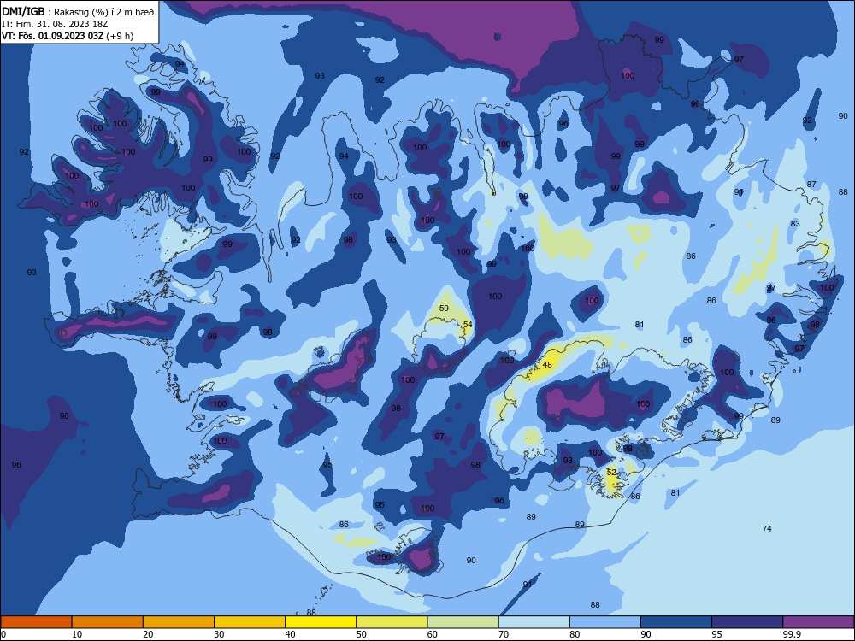Click the dark orange 0–10 legend swatch
Screen dimensions: 855x641
click(36, 622)
